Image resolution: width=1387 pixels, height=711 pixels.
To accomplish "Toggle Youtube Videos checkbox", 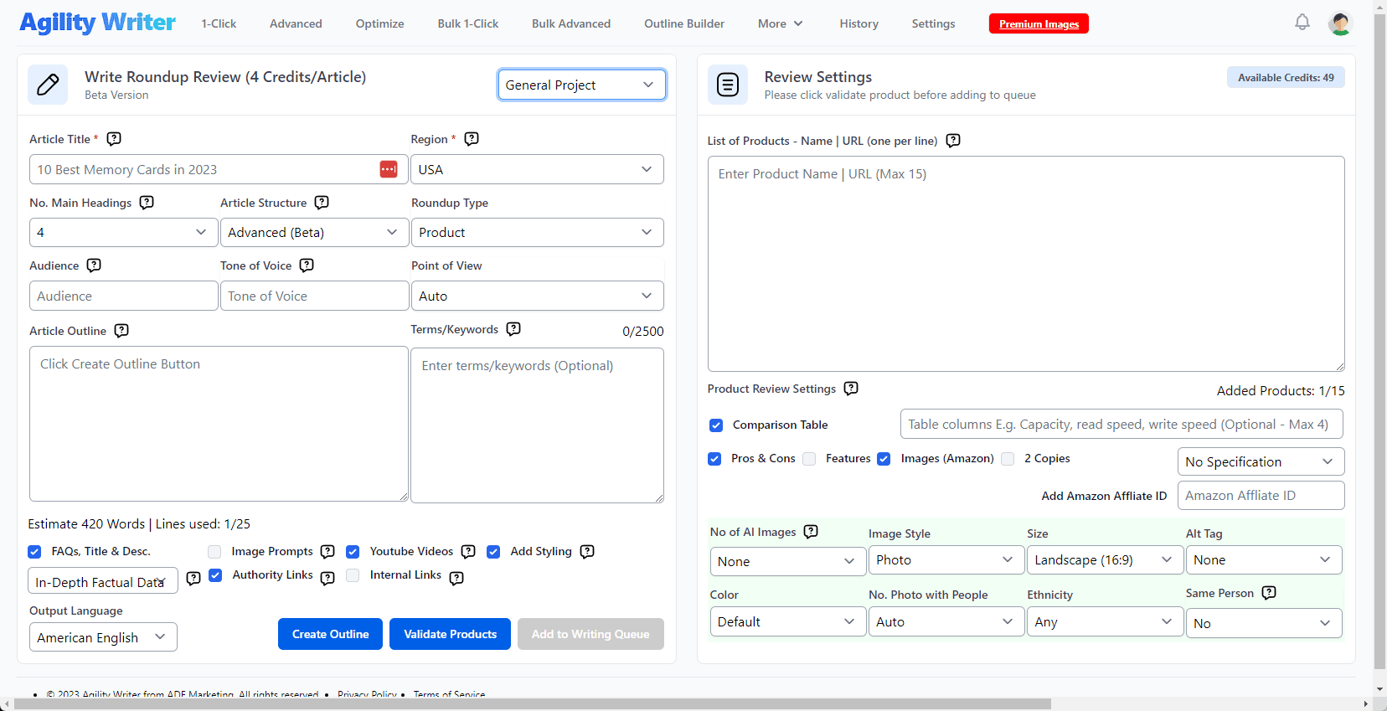I will (353, 552).
